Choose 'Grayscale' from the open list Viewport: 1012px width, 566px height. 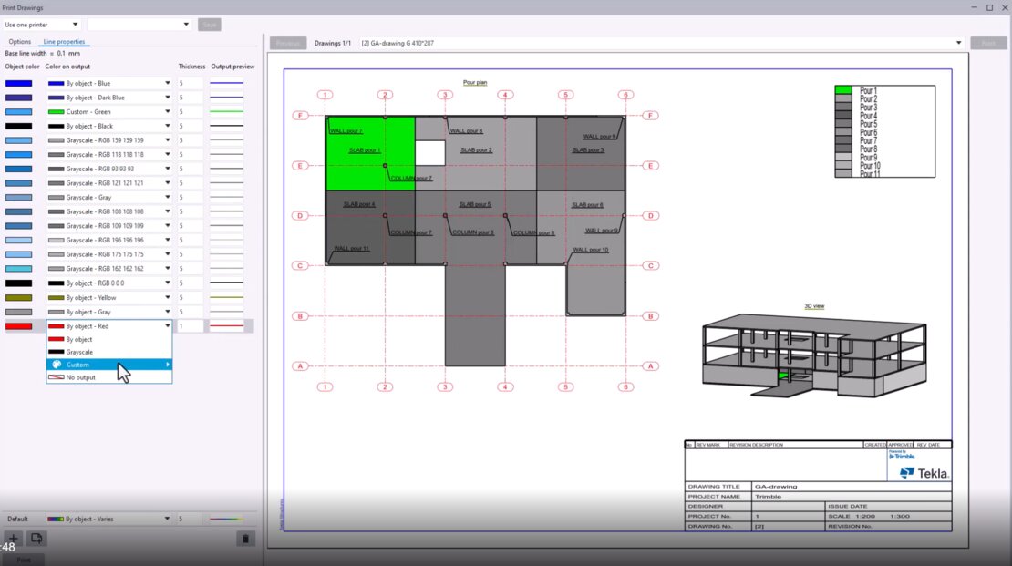(109, 353)
